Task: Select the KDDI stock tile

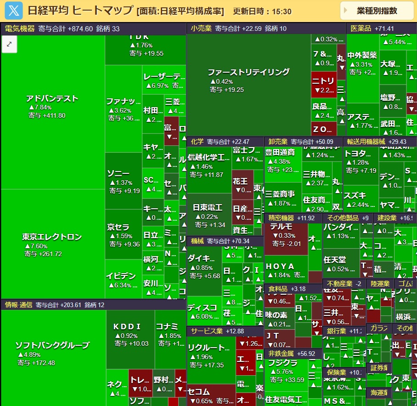Action: (130, 339)
